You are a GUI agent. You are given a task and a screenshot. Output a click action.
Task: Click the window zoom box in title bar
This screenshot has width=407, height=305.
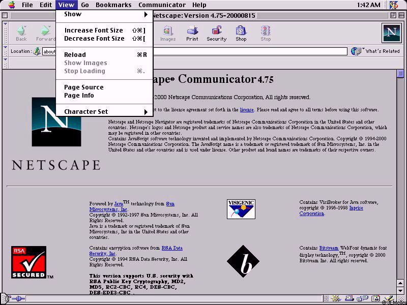[x=393, y=15]
